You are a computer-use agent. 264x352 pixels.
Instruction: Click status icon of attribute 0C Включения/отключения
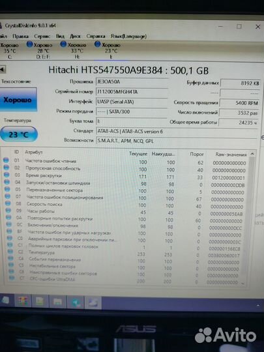coord(8,224)
